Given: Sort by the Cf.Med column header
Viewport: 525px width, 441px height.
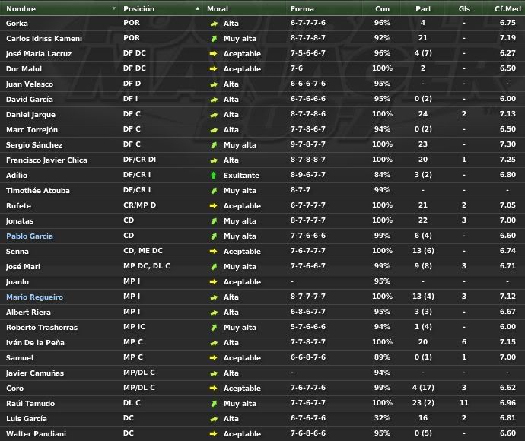Looking at the screenshot, I should (x=508, y=8).
